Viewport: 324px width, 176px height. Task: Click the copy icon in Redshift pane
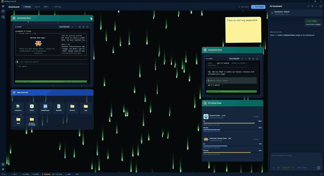coord(246,59)
